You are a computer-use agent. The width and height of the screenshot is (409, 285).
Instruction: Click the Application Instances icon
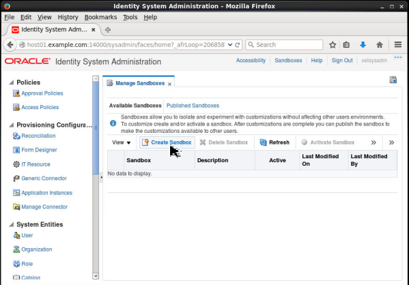16,193
